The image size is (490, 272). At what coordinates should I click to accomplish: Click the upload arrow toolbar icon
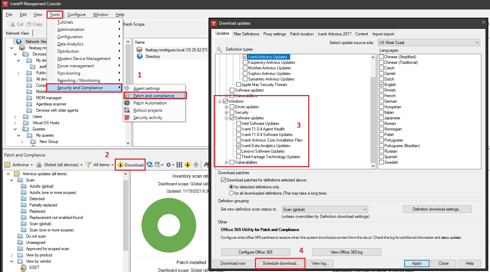point(196,164)
